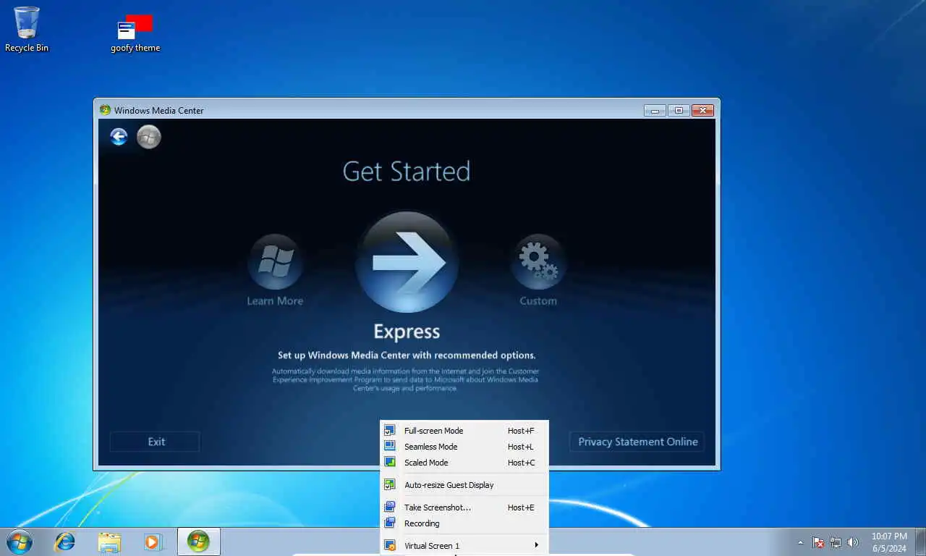Expand the Virtual Screen 1 submenu
The width and height of the screenshot is (926, 556).
[464, 546]
